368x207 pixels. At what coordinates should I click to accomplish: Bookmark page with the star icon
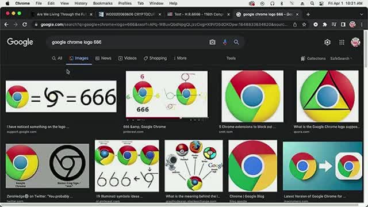(x=304, y=24)
